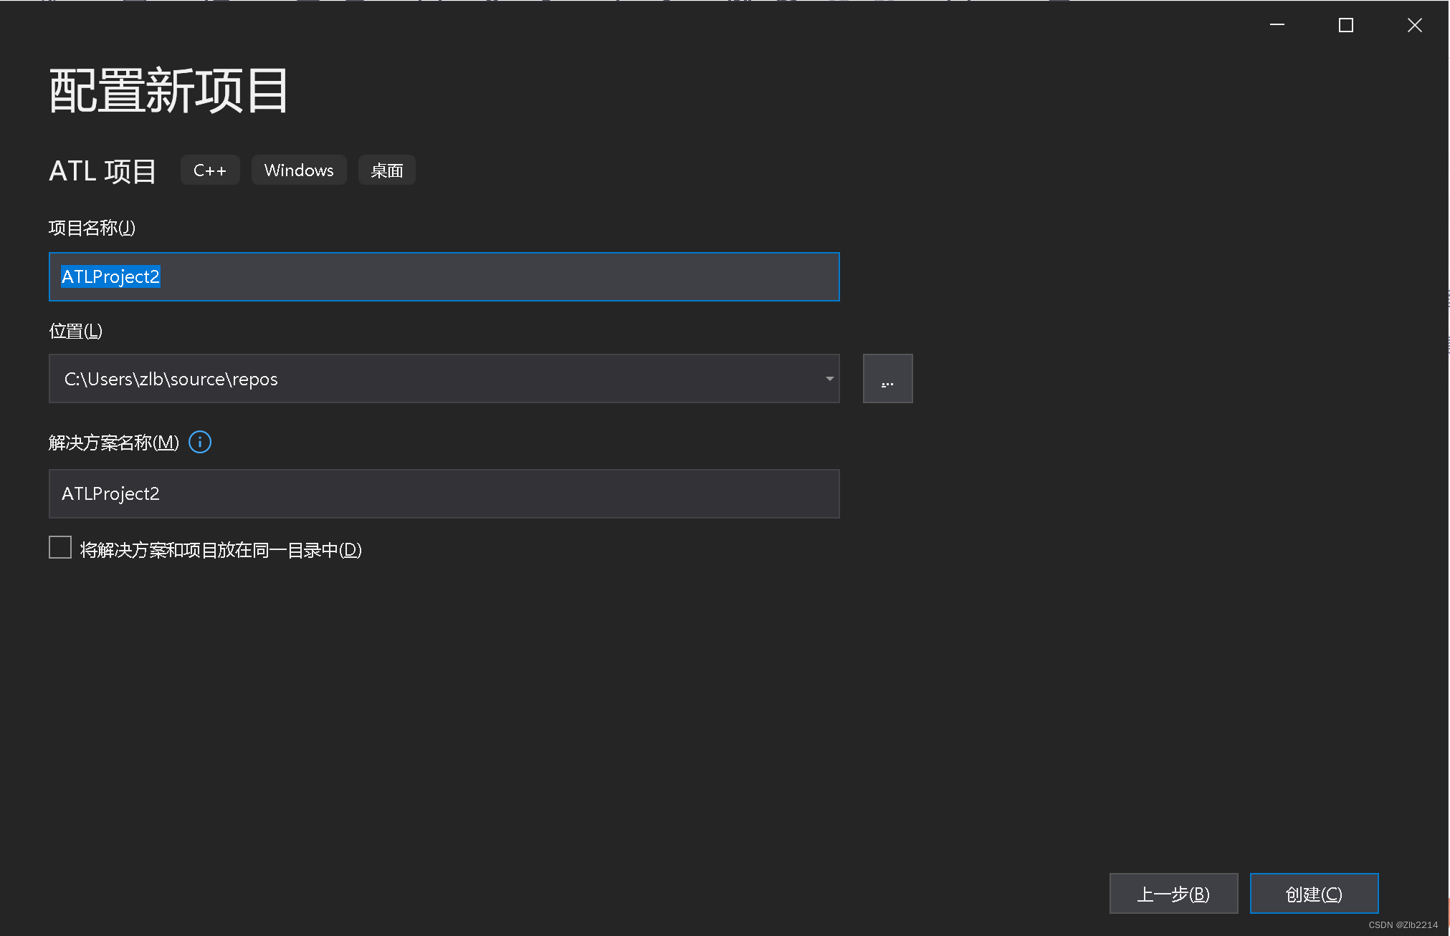The image size is (1450, 936).
Task: Select the Windows platform tag
Action: click(299, 170)
